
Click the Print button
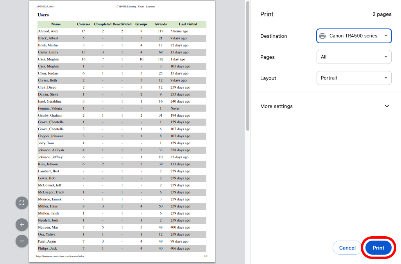[378, 248]
